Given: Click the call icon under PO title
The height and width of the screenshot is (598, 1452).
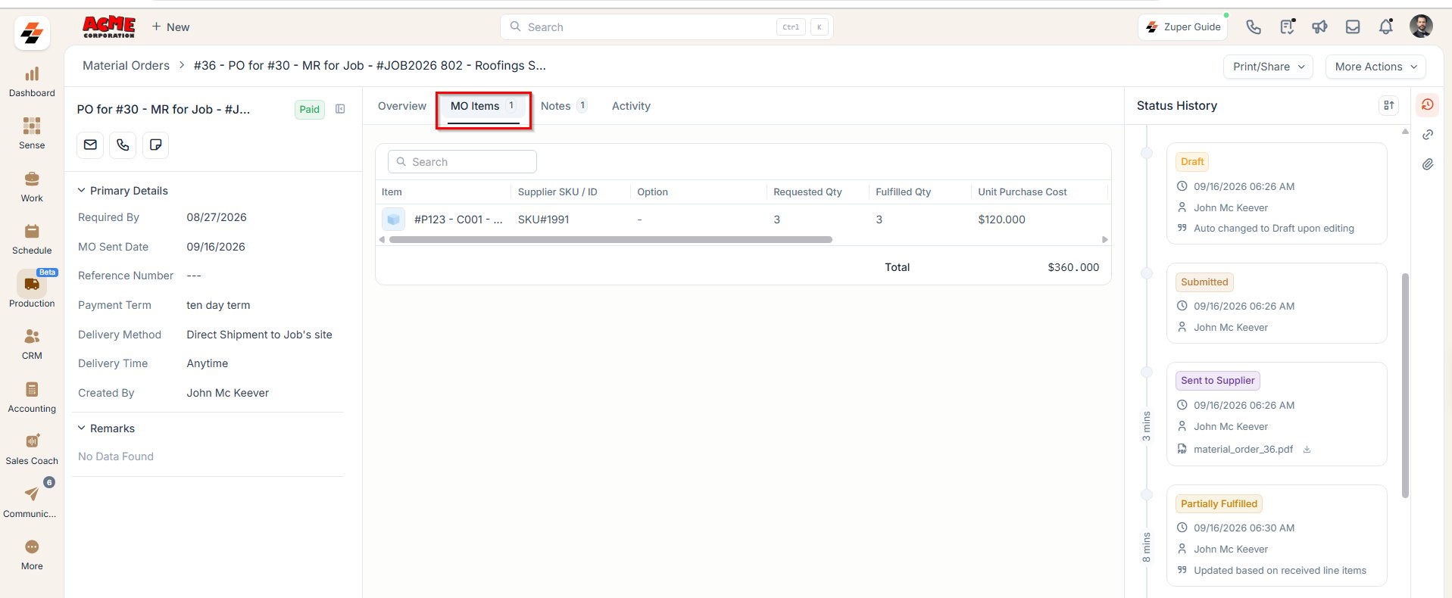Looking at the screenshot, I should [x=123, y=145].
